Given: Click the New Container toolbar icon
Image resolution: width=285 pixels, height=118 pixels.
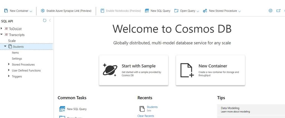Looking at the screenshot, I should 6,11.
